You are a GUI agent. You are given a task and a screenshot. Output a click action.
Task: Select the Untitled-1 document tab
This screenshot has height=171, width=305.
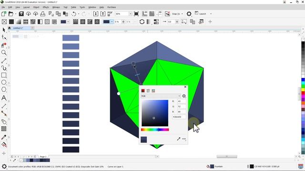(x=18, y=28)
